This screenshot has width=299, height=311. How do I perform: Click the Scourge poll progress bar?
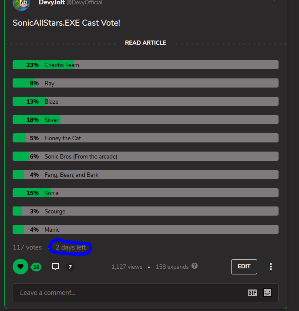pos(145,211)
